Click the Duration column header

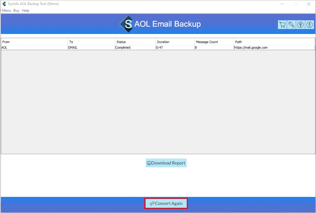click(x=175, y=42)
